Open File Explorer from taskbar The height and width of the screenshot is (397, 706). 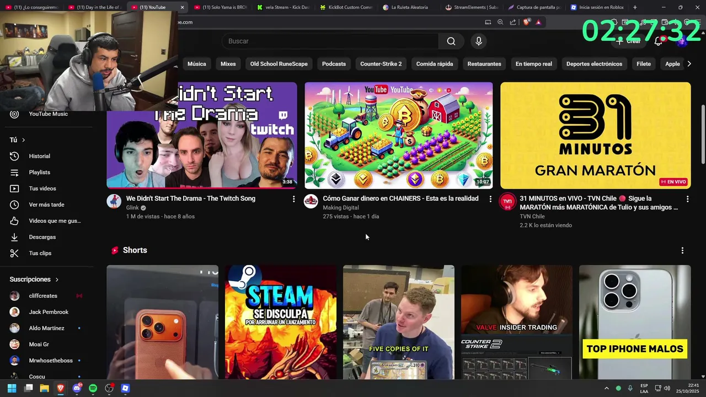(x=44, y=388)
